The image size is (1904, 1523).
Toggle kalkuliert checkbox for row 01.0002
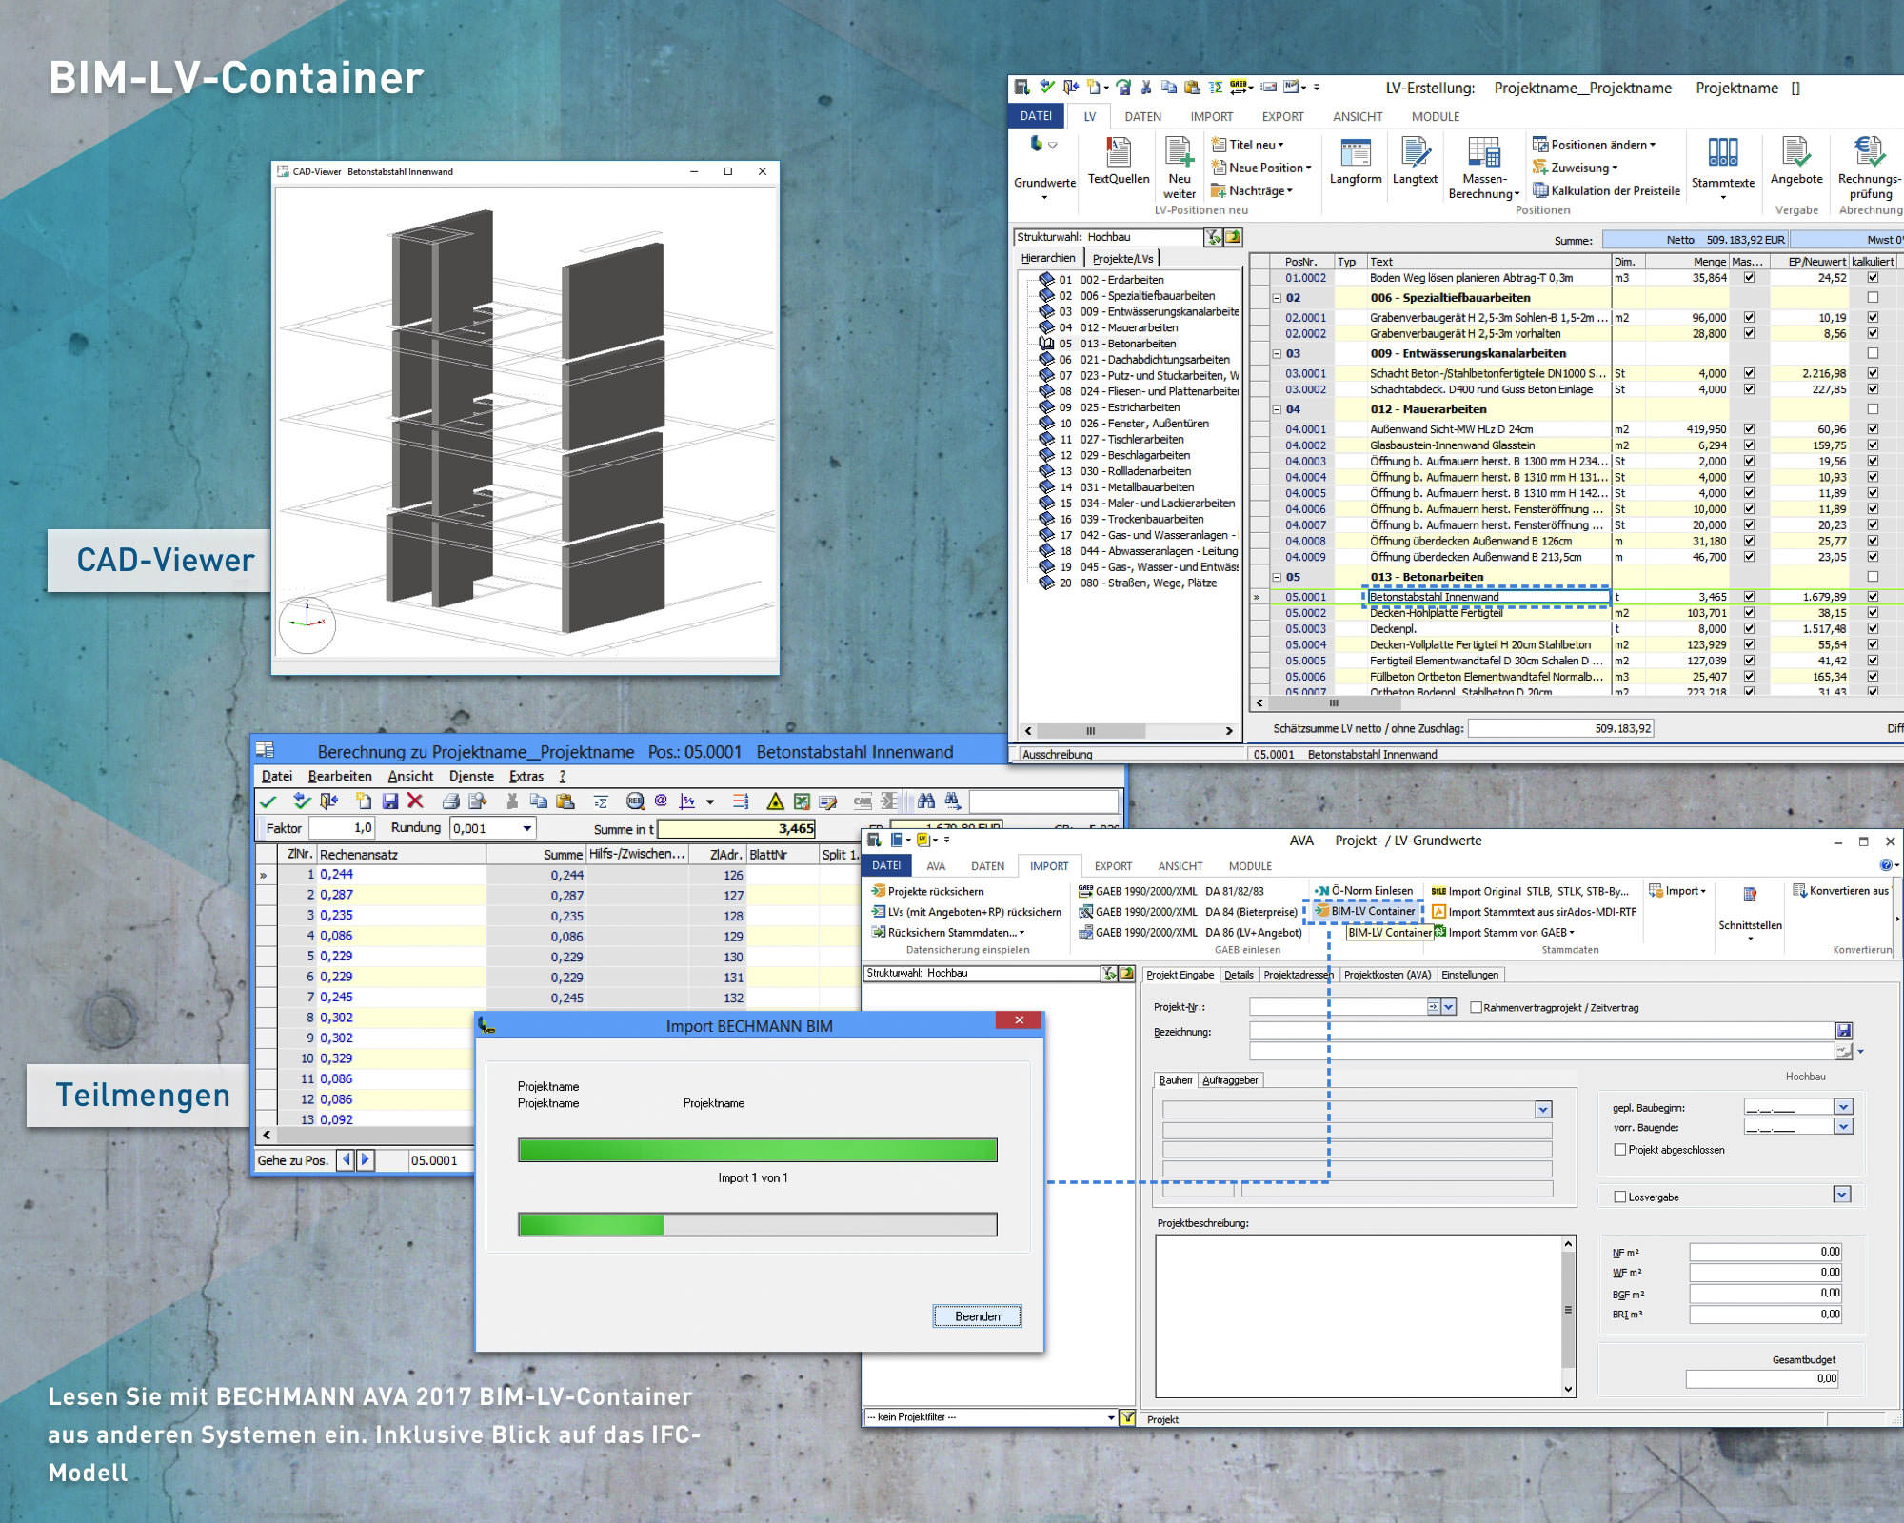coord(1873,278)
